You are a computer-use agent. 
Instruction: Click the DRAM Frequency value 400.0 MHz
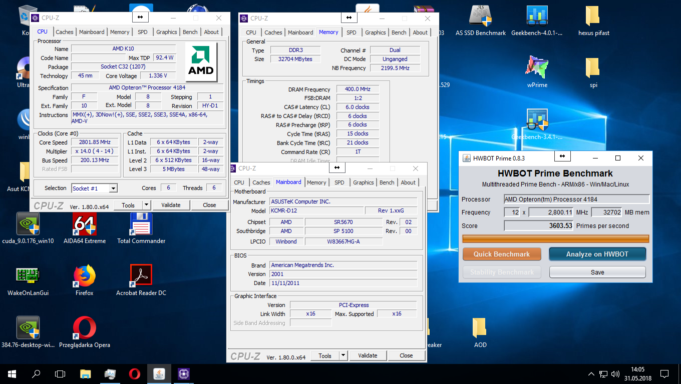coord(358,89)
